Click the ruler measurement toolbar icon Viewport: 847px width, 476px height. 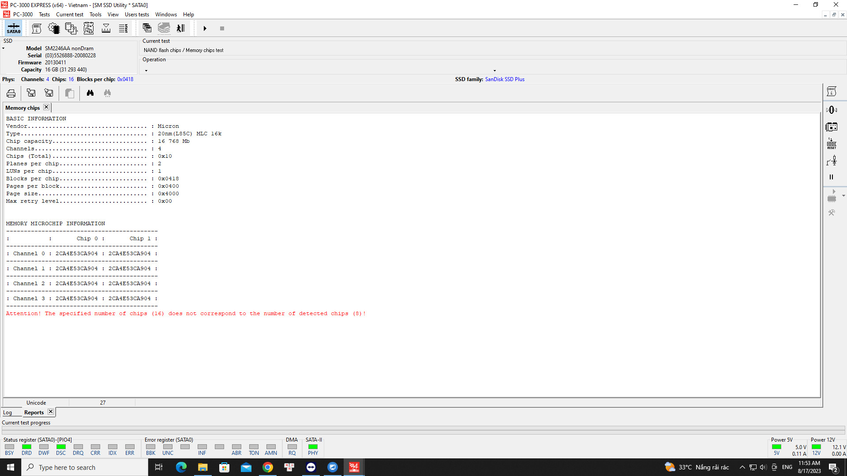tap(106, 28)
